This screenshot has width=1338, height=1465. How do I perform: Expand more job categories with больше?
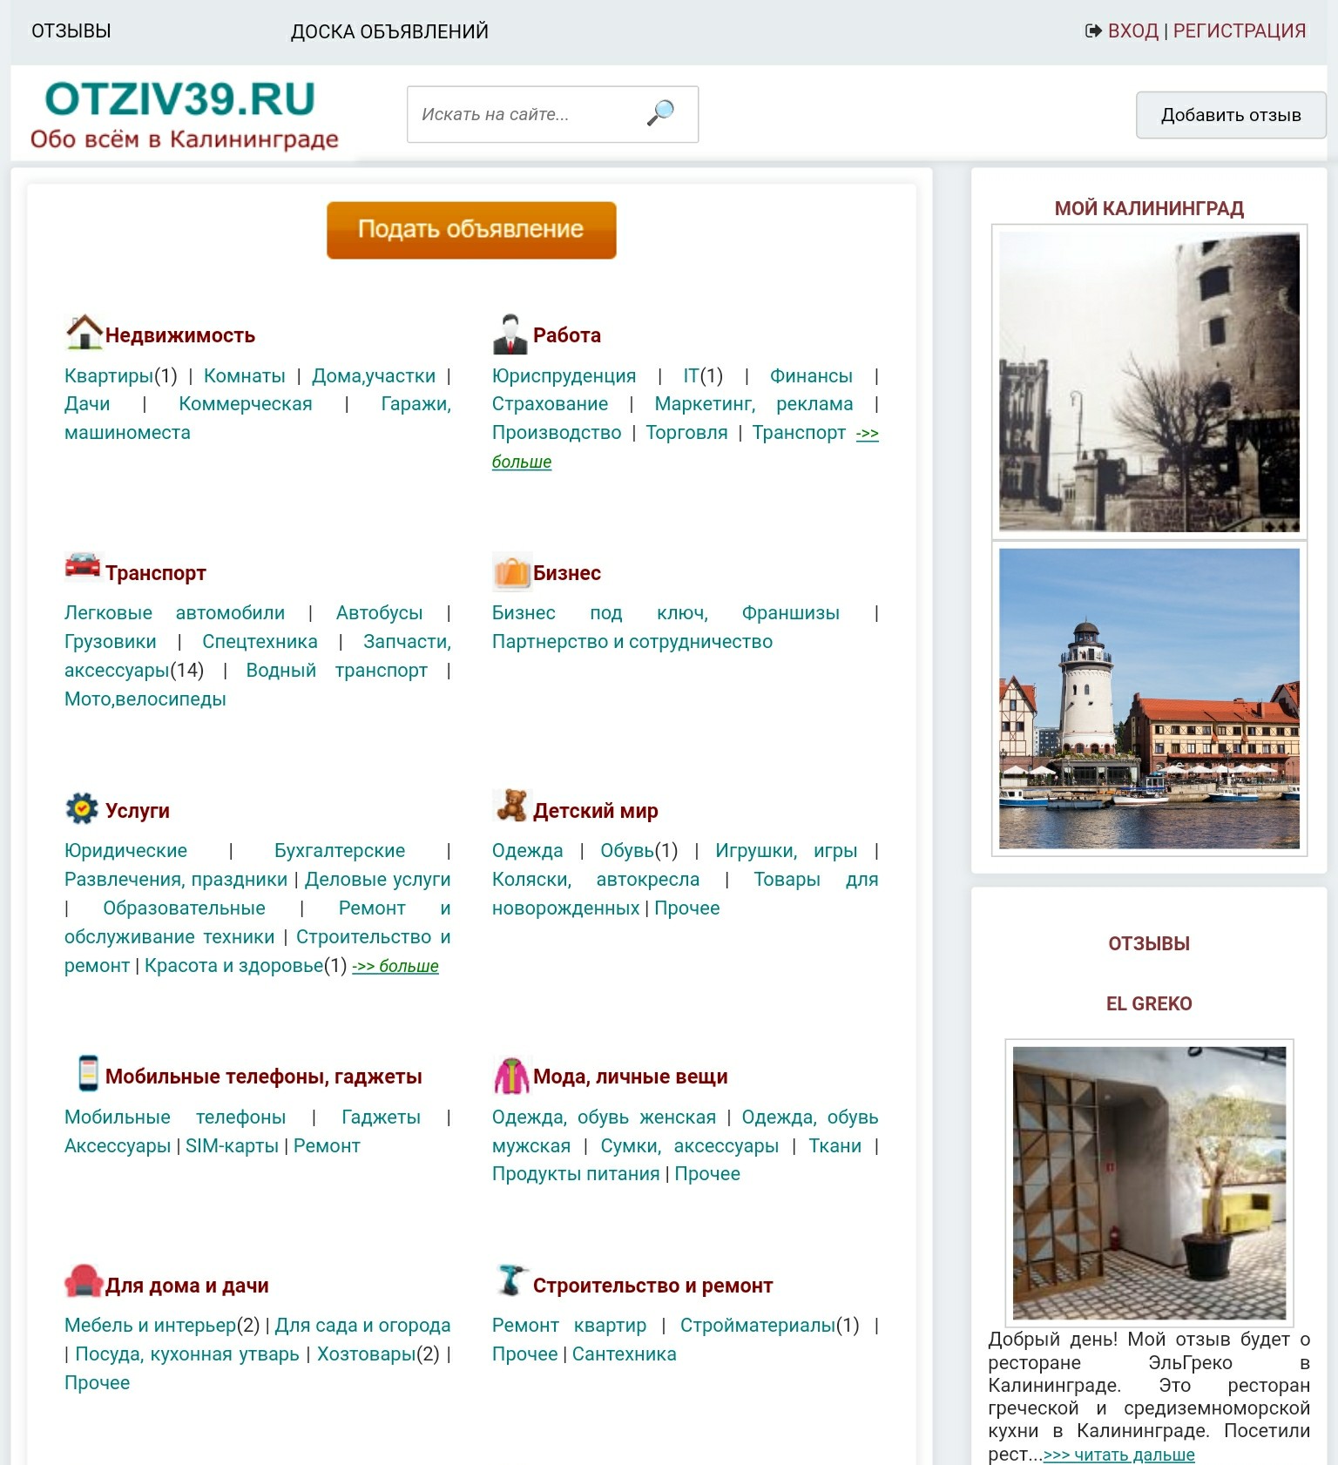[522, 462]
